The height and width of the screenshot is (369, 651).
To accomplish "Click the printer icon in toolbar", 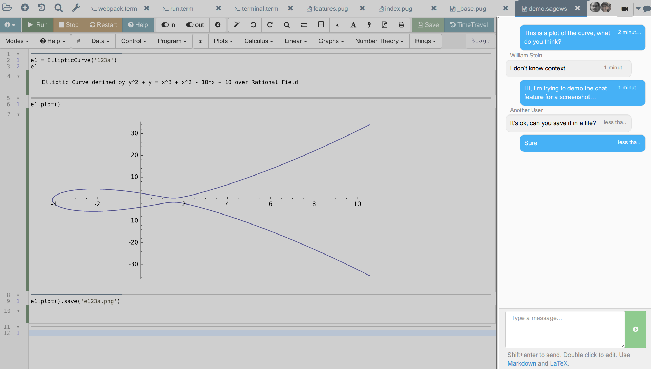I will [401, 25].
